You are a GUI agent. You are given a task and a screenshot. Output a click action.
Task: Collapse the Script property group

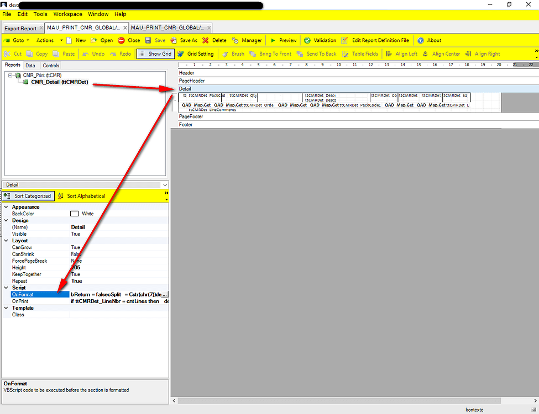pyautogui.click(x=6, y=288)
